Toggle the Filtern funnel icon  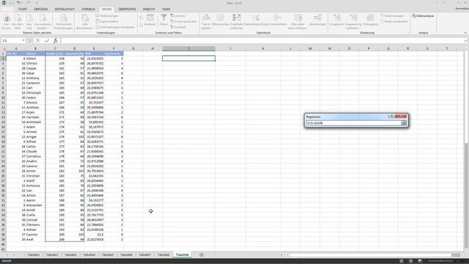pos(163,21)
